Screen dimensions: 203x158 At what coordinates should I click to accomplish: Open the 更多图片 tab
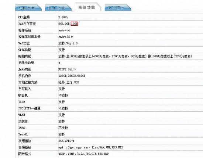pyautogui.click(x=118, y=8)
